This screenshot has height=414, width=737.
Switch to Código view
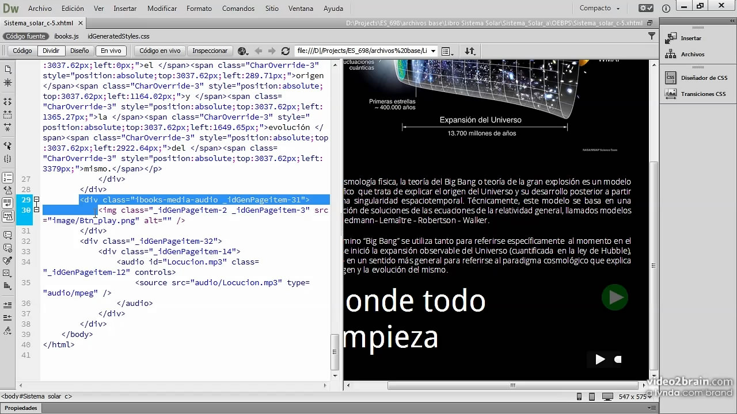coord(22,51)
